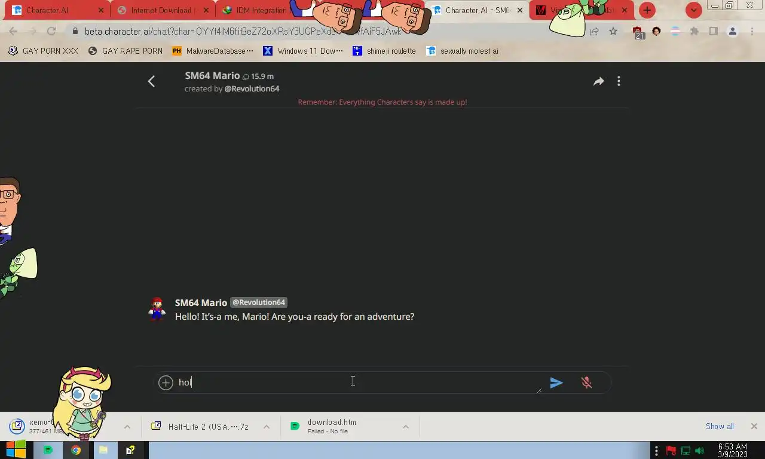The width and height of the screenshot is (765, 459).
Task: Open a new browser tab
Action: coord(647,10)
